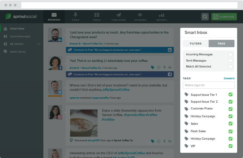The height and width of the screenshot is (158, 243).
Task: Open the Tasks tab
Action: pyautogui.click(x=75, y=17)
